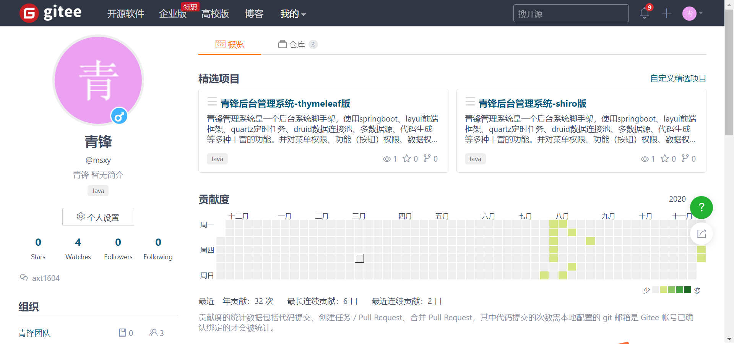Screen dimensions: 734x344
Task: Click scrollbar down arrow
Action: click(x=729, y=339)
